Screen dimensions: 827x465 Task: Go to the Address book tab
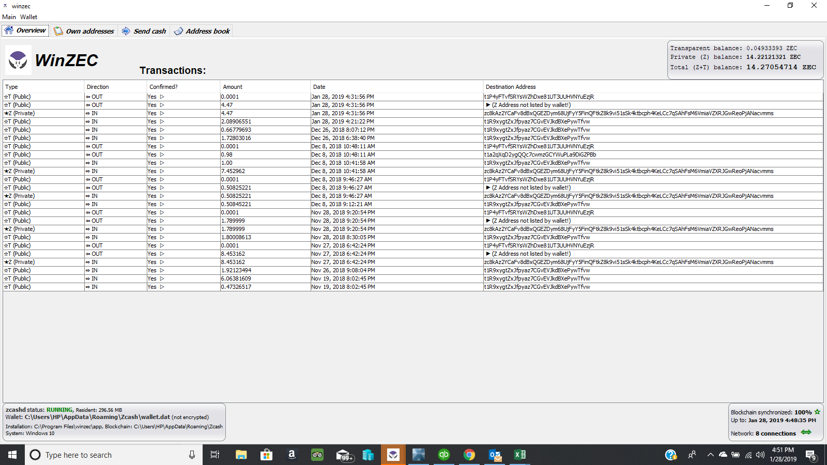click(202, 31)
